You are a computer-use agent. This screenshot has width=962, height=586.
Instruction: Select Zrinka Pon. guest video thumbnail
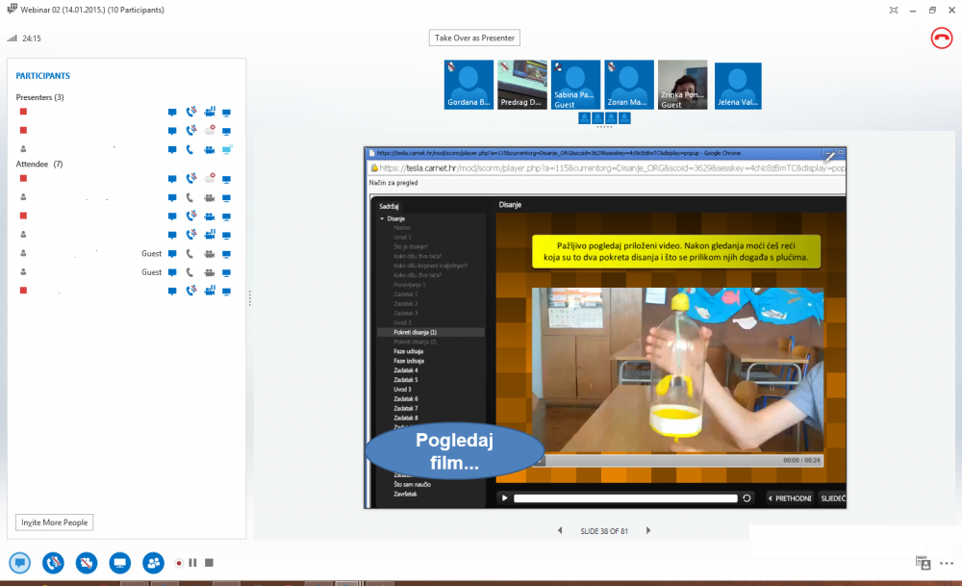pyautogui.click(x=682, y=85)
